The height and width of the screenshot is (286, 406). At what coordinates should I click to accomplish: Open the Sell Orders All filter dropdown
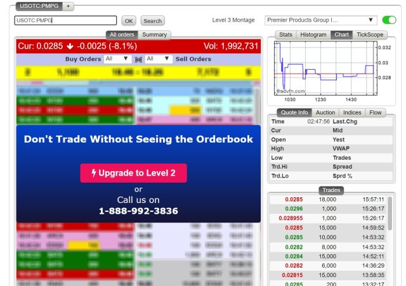coord(159,59)
